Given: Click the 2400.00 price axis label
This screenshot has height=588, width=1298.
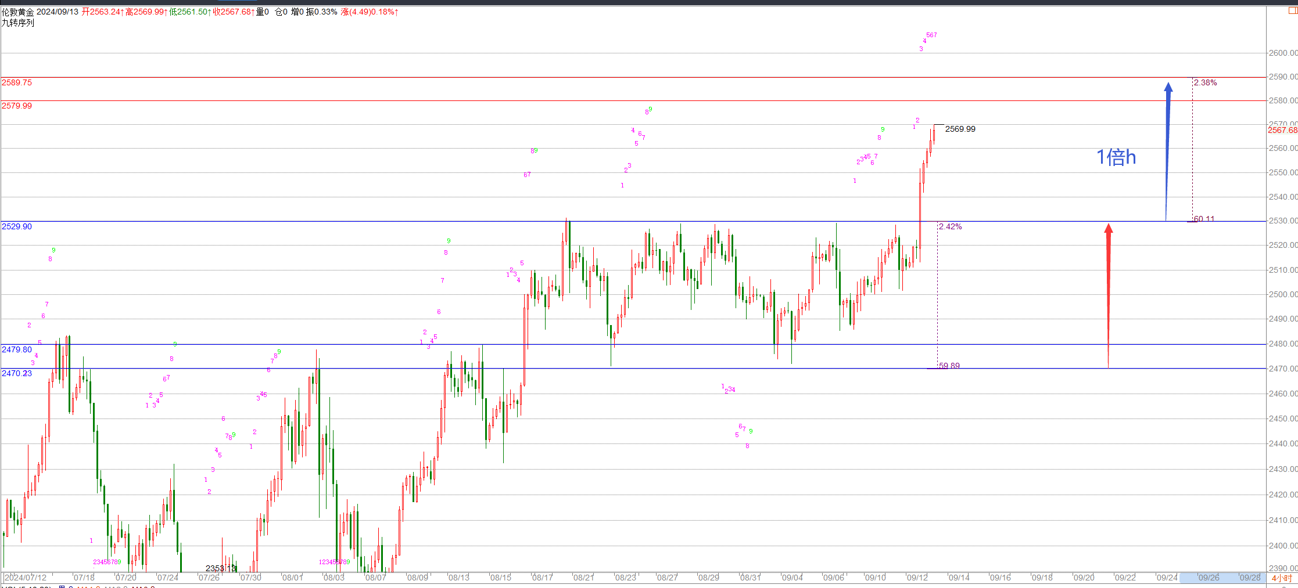Looking at the screenshot, I should (1283, 546).
